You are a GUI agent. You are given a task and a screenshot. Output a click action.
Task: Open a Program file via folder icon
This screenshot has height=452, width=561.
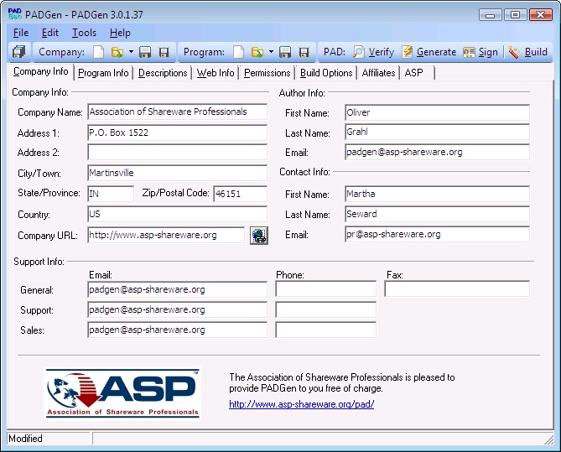257,52
